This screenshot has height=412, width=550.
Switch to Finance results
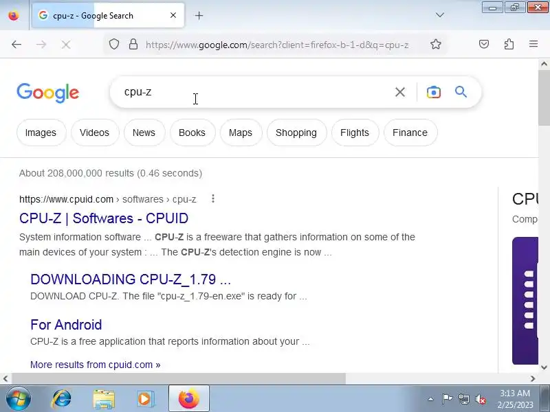tap(410, 133)
